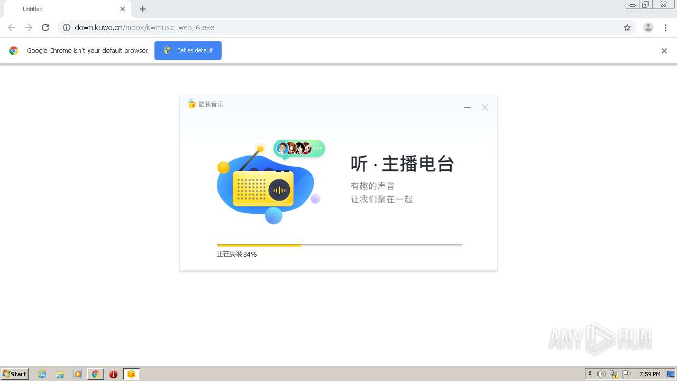Click the Chrome logo in the infobar

[14, 51]
